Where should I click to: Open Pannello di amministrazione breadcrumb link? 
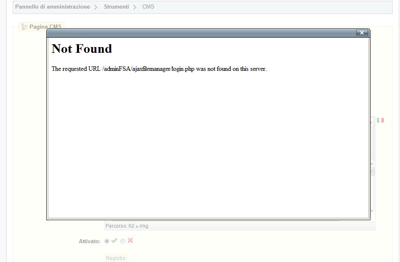52,7
